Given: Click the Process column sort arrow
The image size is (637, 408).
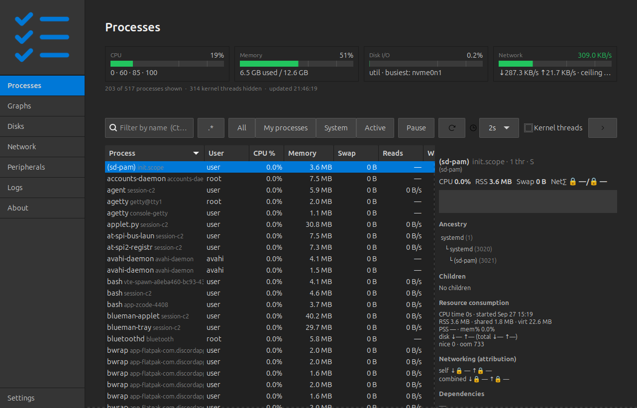Looking at the screenshot, I should tap(196, 153).
